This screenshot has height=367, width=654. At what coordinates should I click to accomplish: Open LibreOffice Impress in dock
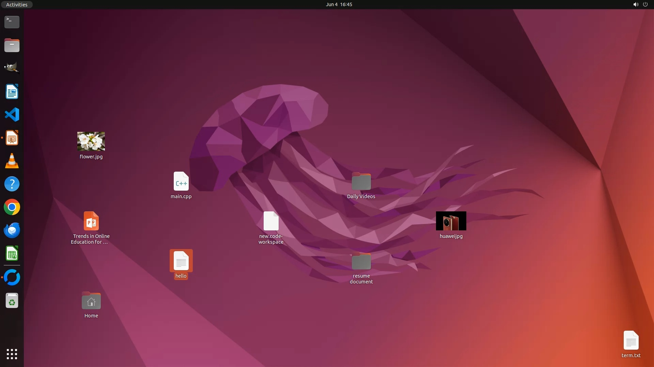(12, 138)
